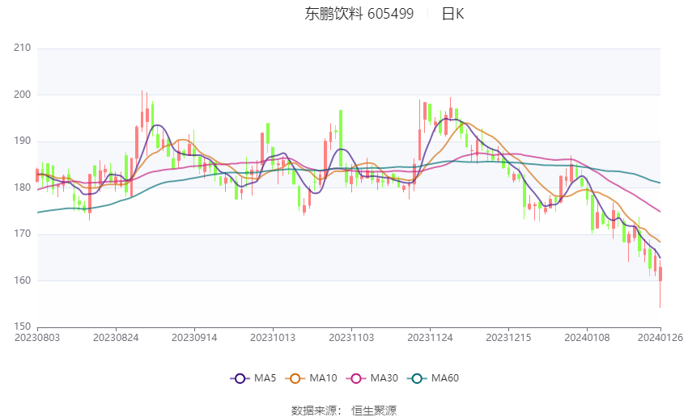Toggle the MA10 legend series
Screen dimensions: 688x417
tap(311, 378)
